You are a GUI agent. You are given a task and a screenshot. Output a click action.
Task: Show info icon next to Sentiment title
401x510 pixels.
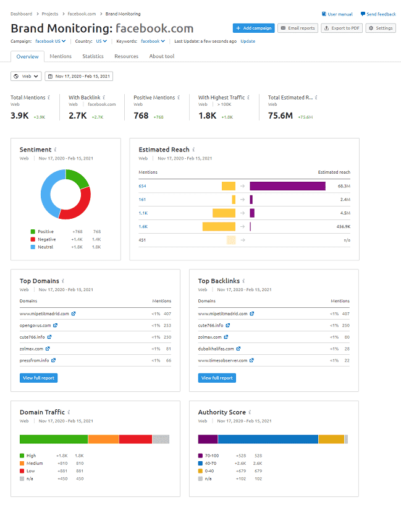[55, 150]
